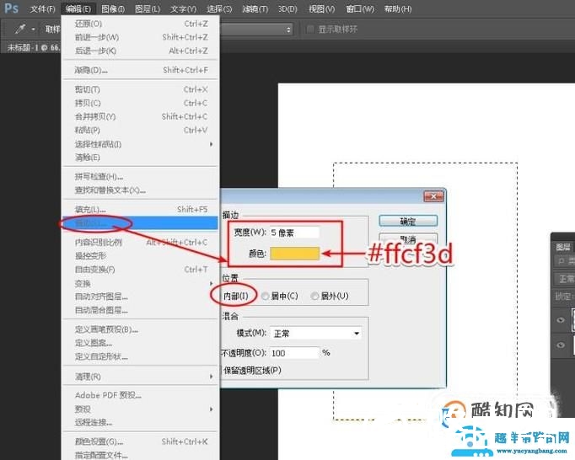
Task: Expand the 变换 submenu
Action: click(x=141, y=283)
